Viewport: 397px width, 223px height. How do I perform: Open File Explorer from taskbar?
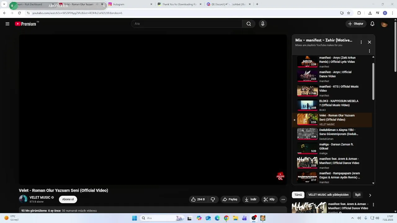click(x=235, y=218)
